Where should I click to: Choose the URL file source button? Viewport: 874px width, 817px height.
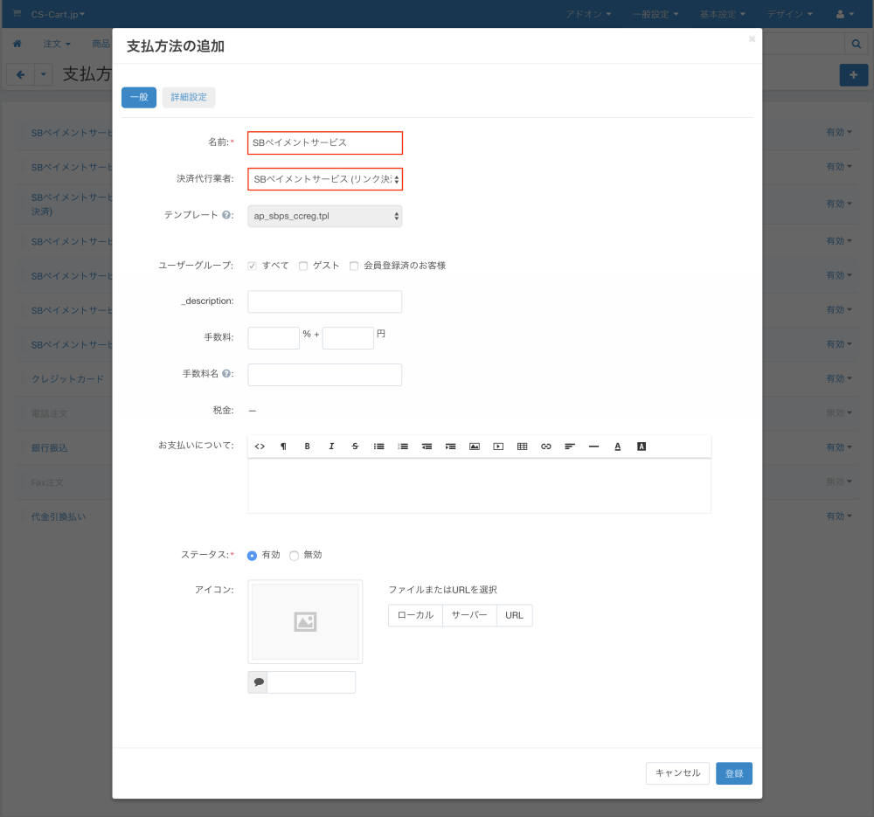pyautogui.click(x=515, y=615)
